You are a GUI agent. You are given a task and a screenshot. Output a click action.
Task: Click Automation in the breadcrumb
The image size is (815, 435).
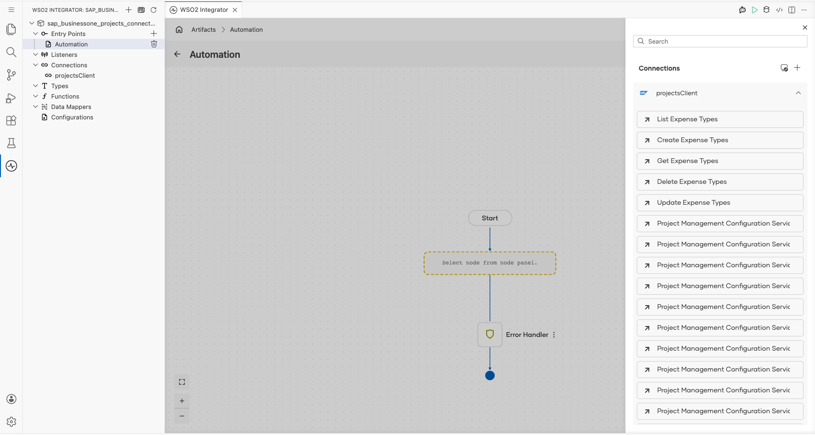click(x=246, y=29)
